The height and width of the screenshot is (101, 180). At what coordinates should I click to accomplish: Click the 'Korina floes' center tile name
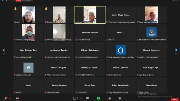[90, 85]
